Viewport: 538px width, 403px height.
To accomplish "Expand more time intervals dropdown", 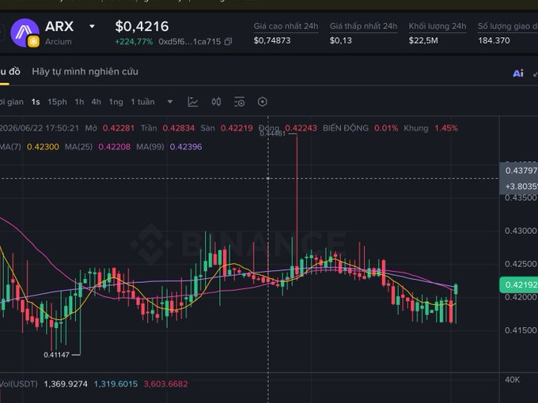I will pyautogui.click(x=170, y=102).
